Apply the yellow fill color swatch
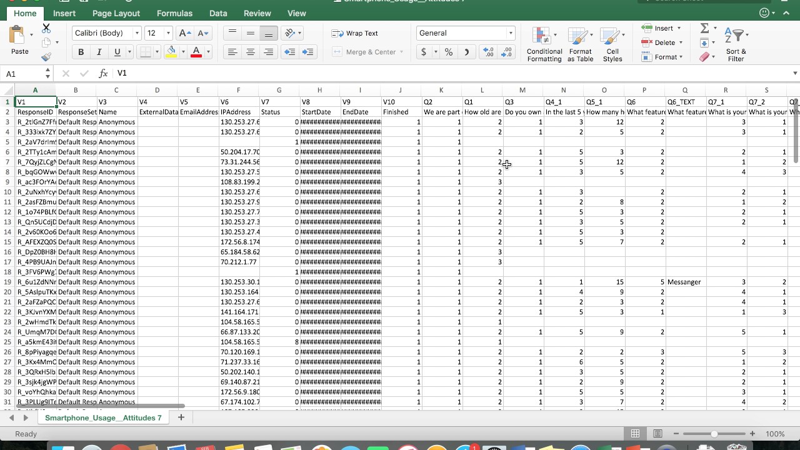This screenshot has height=450, width=800. click(171, 52)
